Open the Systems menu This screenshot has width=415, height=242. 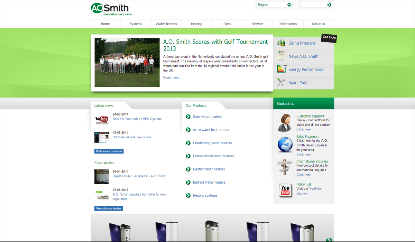click(136, 24)
